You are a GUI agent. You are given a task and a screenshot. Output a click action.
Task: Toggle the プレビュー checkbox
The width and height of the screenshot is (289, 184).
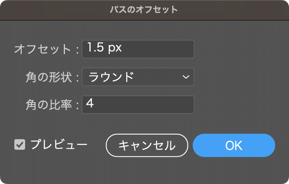pyautogui.click(x=20, y=144)
